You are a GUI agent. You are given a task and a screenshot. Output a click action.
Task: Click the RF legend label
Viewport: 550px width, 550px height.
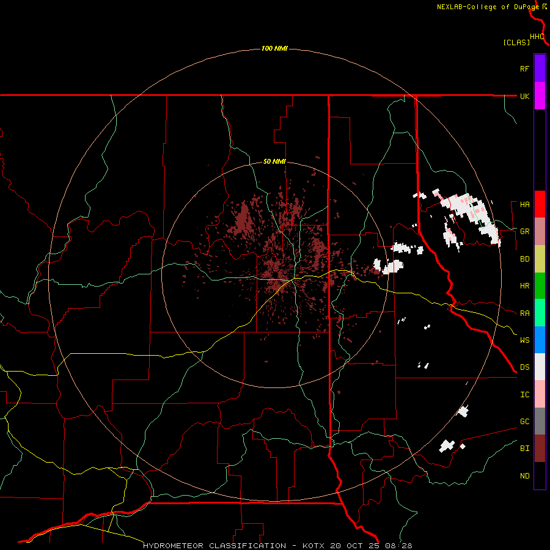[x=524, y=68]
